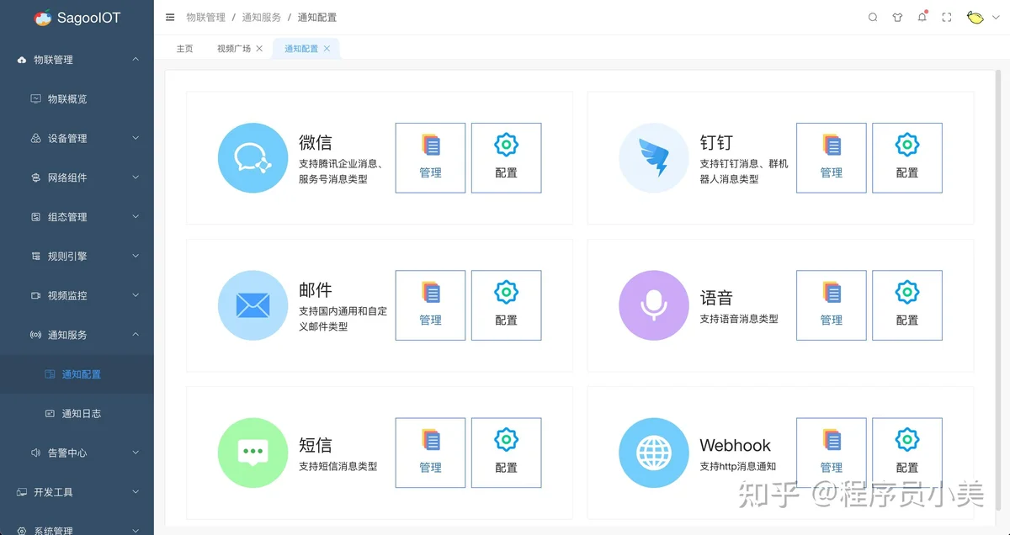Screen dimensions: 1010x535
Task: Open 微信 管理 documents icon
Action: point(430,145)
